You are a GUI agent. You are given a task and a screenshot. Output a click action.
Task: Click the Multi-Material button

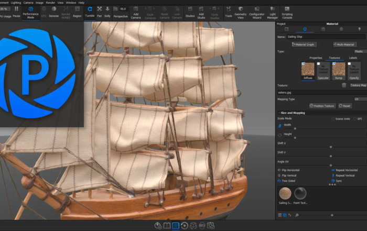point(345,45)
